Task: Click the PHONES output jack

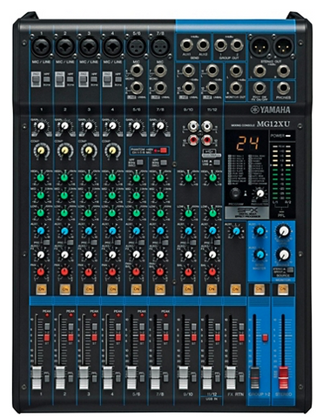Action: tap(283, 88)
